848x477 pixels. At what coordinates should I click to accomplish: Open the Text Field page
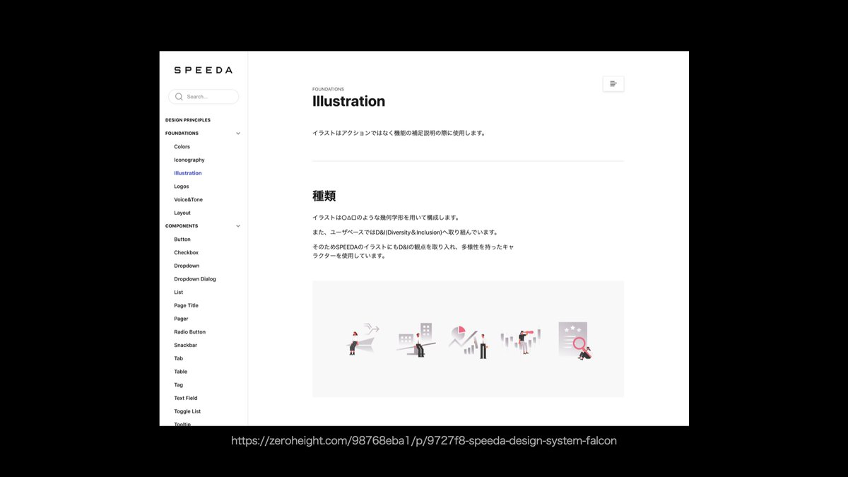click(x=186, y=399)
